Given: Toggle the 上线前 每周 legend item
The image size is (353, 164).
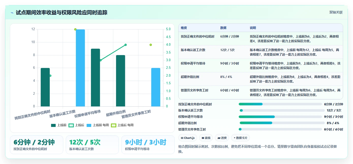Looking at the screenshot, I should coord(98,125).
